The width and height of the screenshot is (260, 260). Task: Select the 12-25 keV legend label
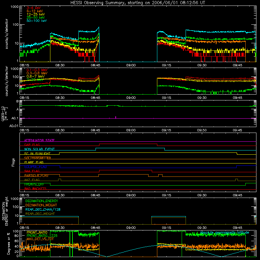[x=36, y=14]
